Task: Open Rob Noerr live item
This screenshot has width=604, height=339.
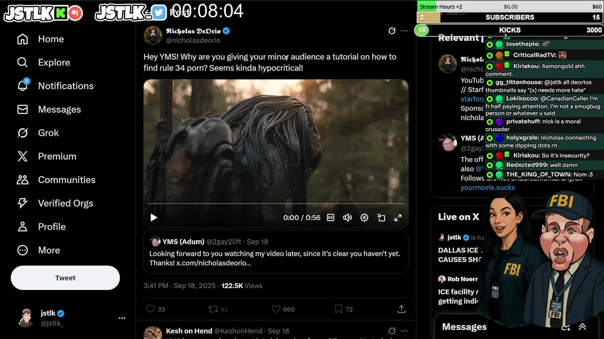Action: click(x=458, y=290)
